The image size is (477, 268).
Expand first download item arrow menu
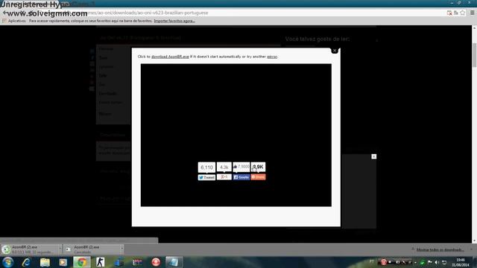60,249
